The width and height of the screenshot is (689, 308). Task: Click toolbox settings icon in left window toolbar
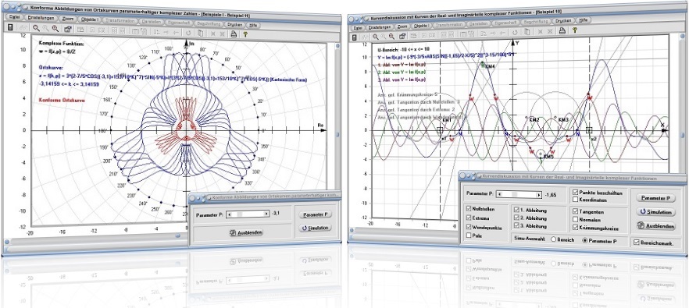(67, 29)
